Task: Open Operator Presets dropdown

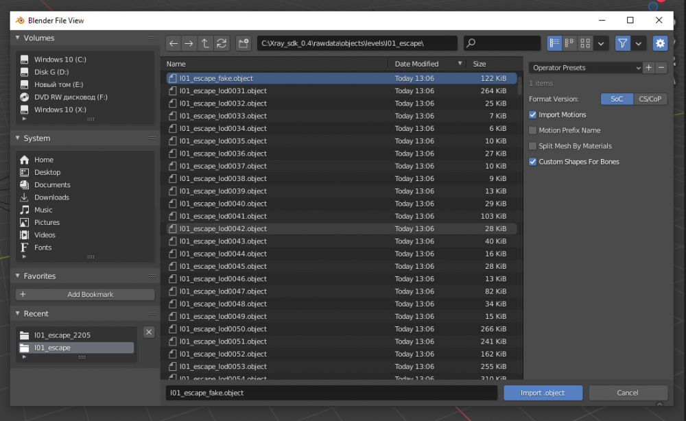Action: (x=585, y=68)
